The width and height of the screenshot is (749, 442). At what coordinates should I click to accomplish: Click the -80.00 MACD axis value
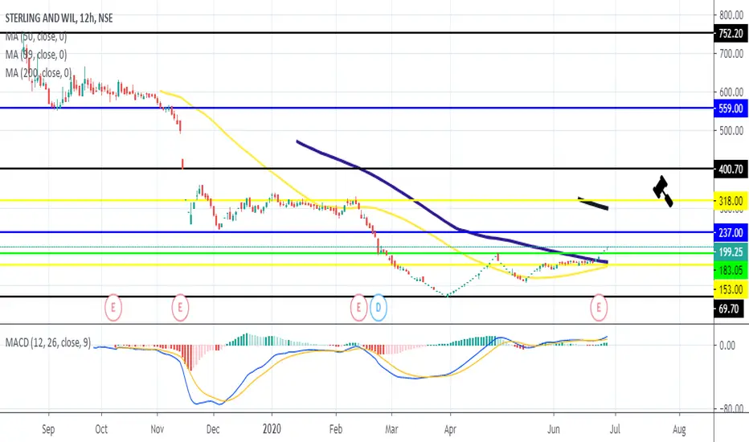(x=731, y=408)
